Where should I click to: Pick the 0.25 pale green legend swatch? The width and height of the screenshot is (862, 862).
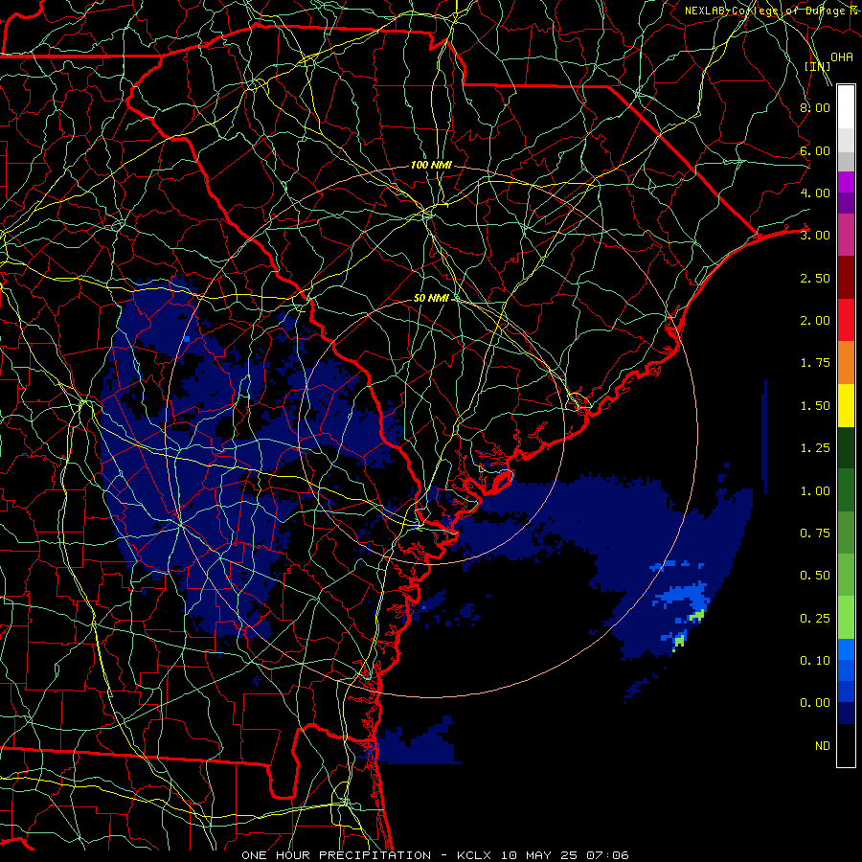(846, 618)
